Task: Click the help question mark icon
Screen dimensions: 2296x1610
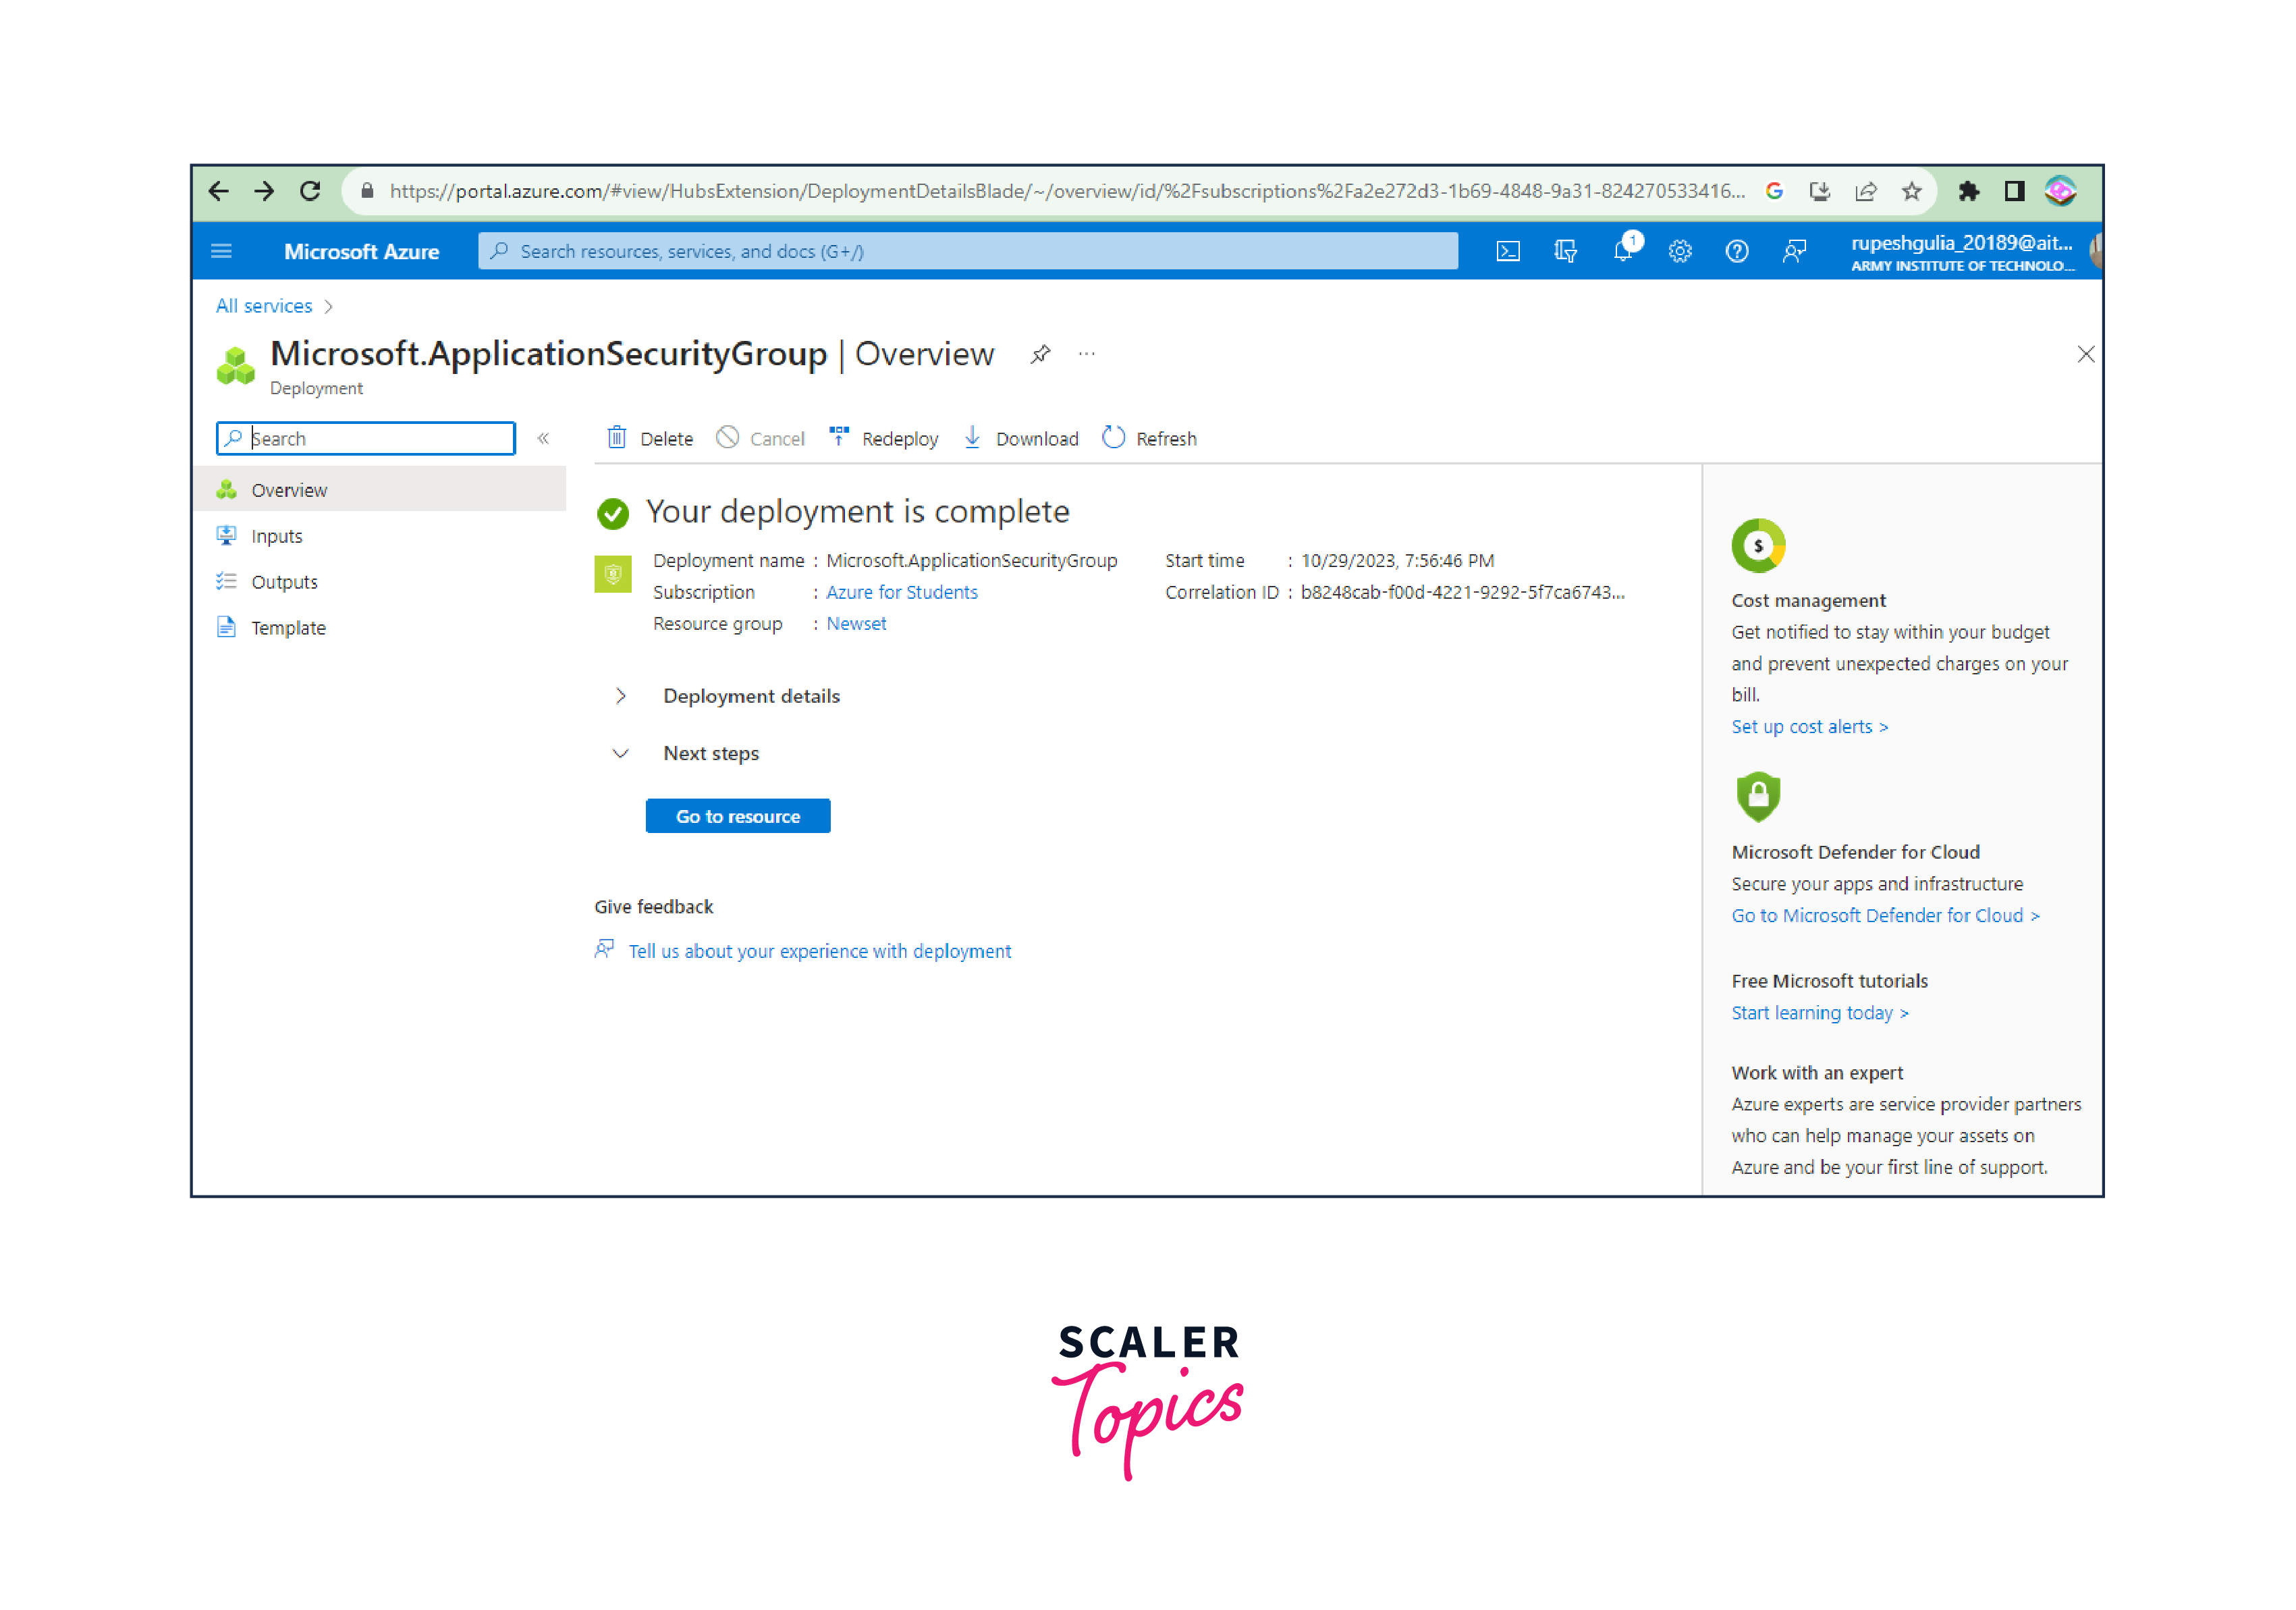Action: click(x=1736, y=251)
